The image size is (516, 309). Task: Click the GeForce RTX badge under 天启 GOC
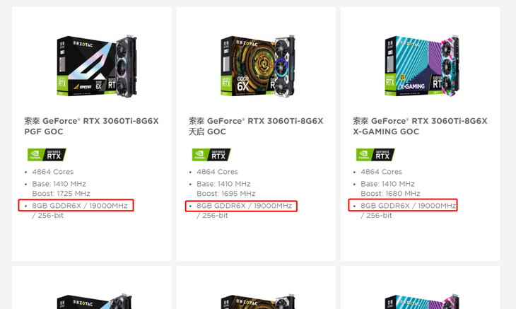[x=211, y=155]
